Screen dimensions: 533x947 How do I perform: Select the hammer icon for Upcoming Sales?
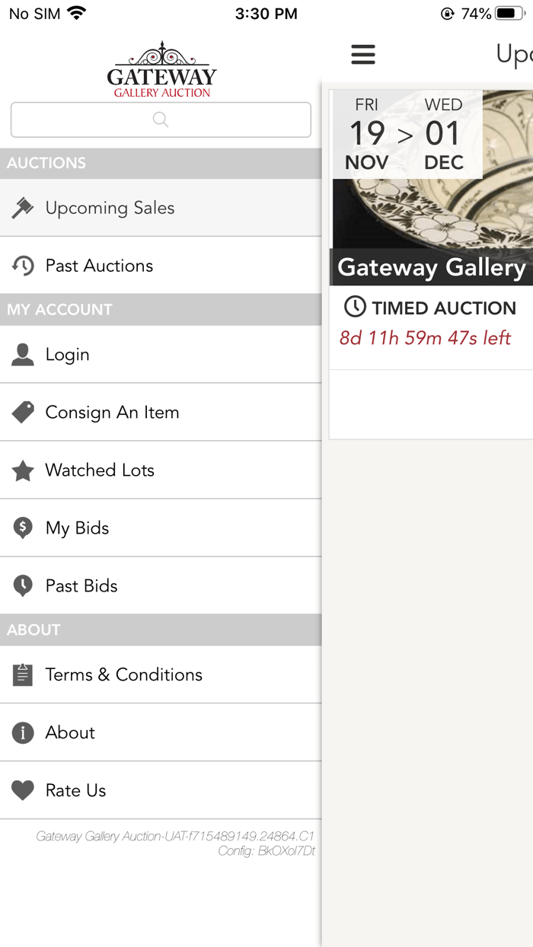pos(23,207)
